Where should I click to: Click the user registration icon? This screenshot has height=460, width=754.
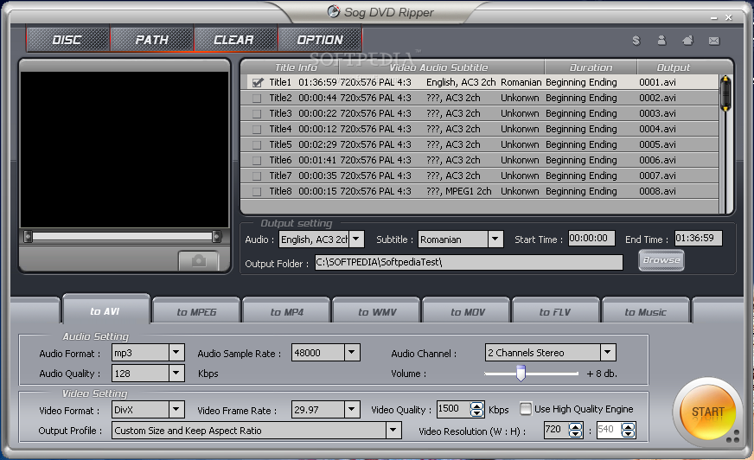(661, 41)
